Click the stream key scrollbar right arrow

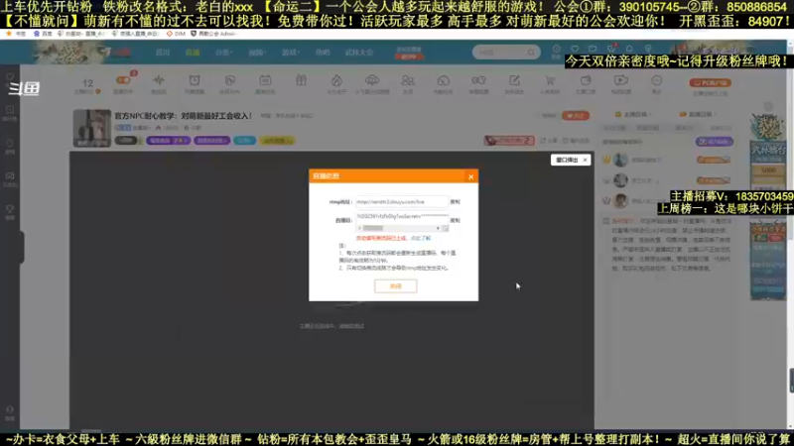438,229
